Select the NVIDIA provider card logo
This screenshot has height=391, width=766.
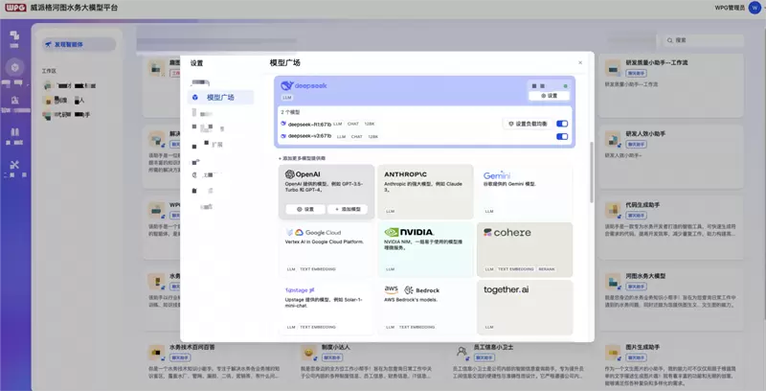click(409, 232)
